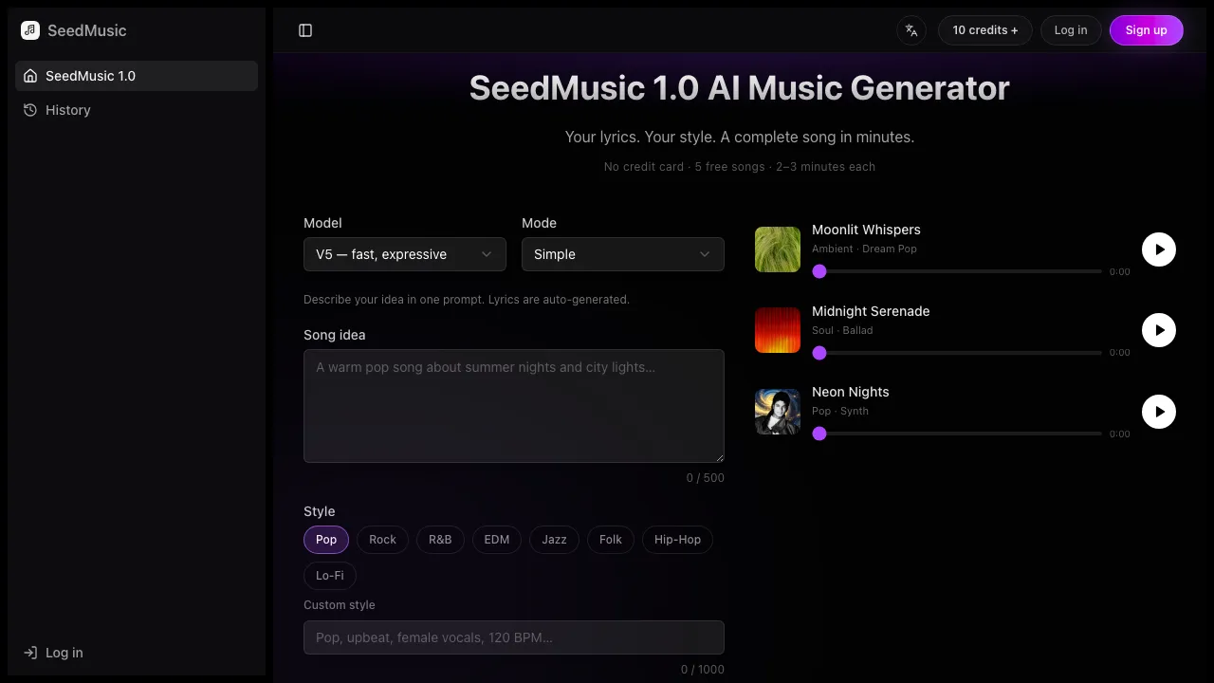Image resolution: width=1214 pixels, height=683 pixels.
Task: Select the EDM style chip
Action: pos(497,540)
